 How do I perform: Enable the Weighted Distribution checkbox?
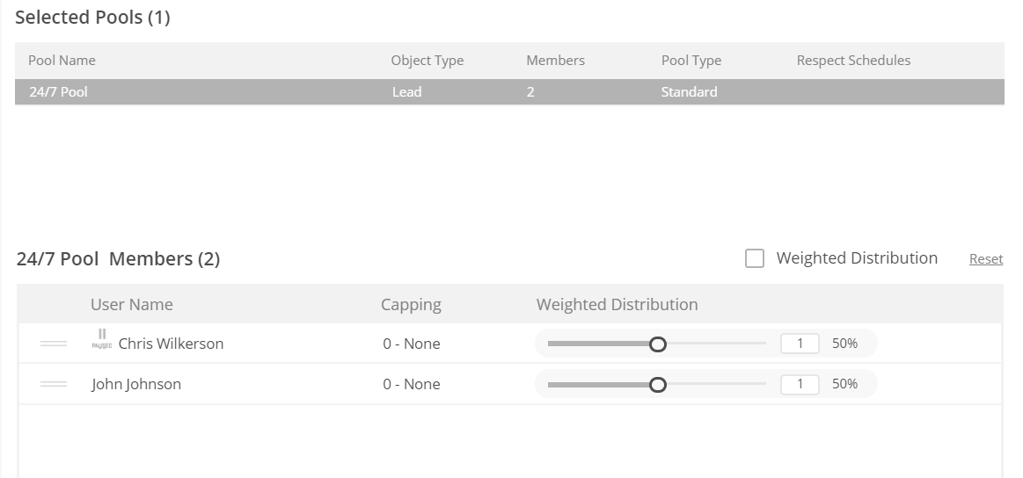[x=755, y=258]
